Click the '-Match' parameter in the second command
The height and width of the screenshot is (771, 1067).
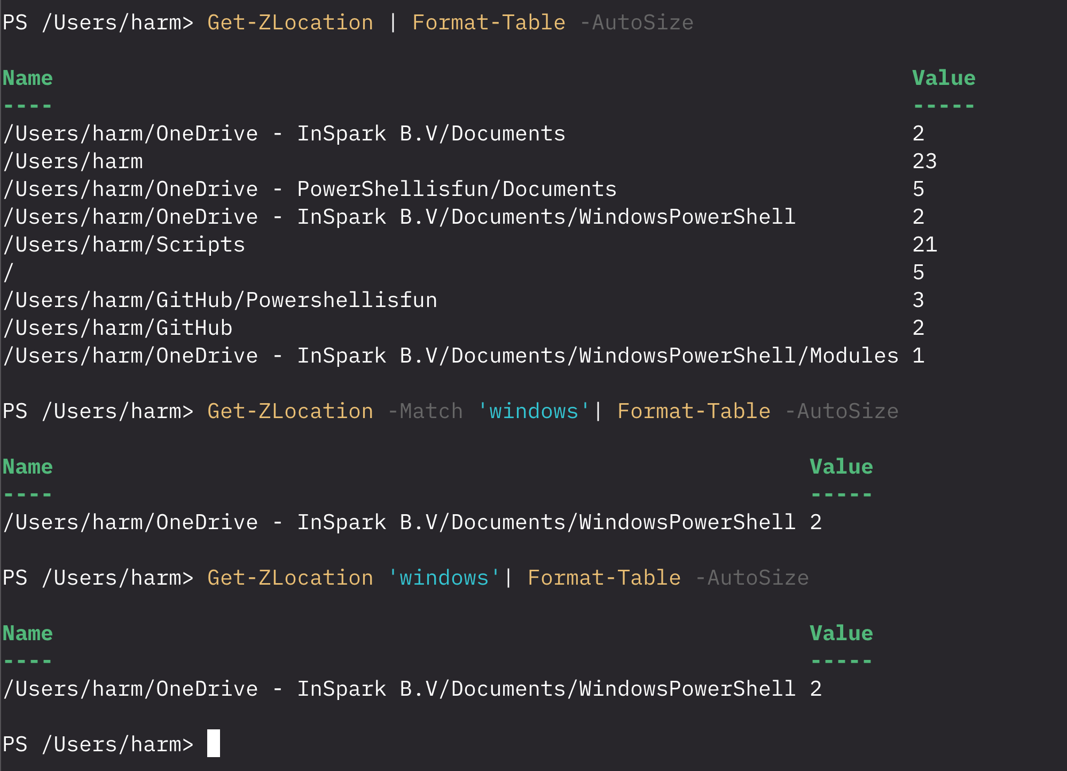pos(425,412)
